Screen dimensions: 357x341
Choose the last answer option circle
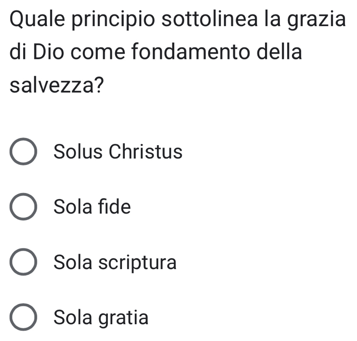pos(23,318)
